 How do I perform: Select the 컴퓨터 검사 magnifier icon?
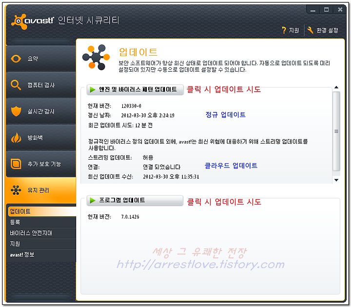[16, 85]
